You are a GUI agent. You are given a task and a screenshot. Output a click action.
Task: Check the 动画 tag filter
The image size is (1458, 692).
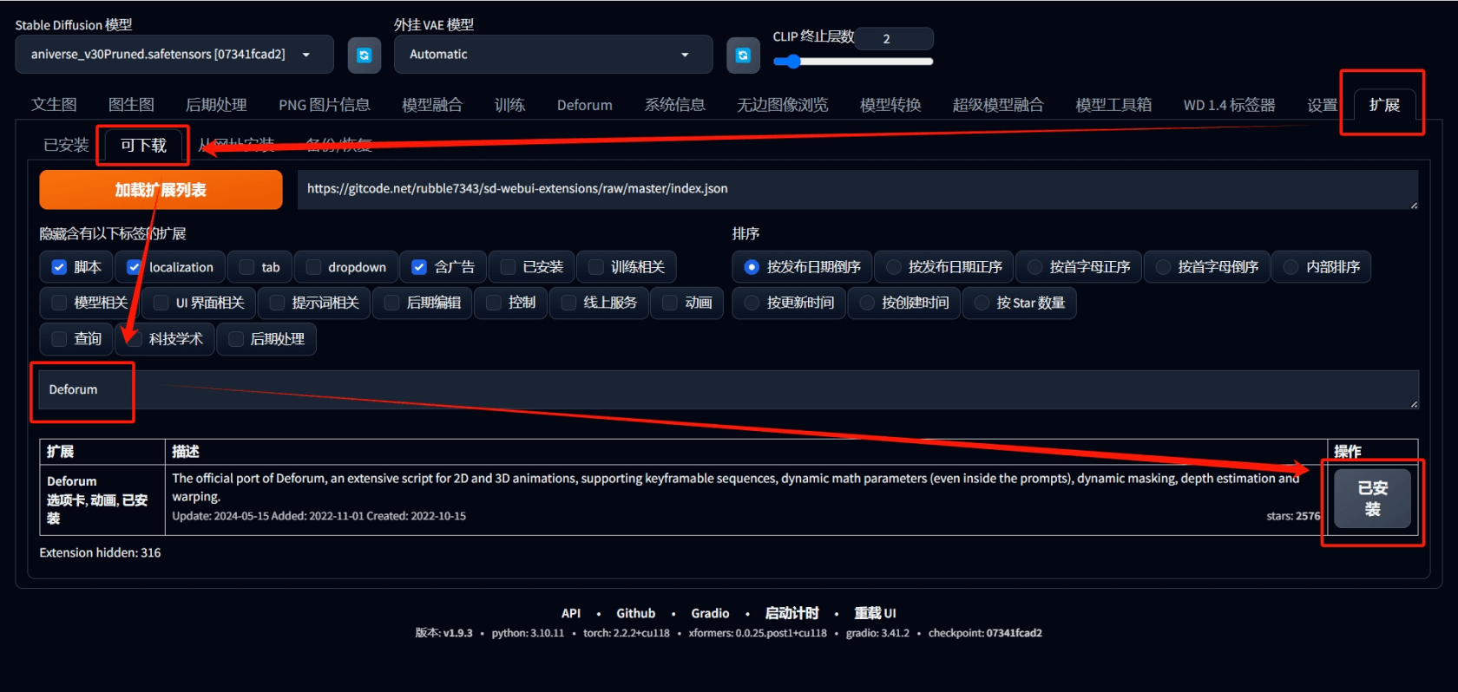669,303
